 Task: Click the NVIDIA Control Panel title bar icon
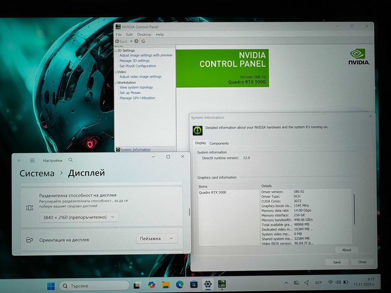click(118, 27)
